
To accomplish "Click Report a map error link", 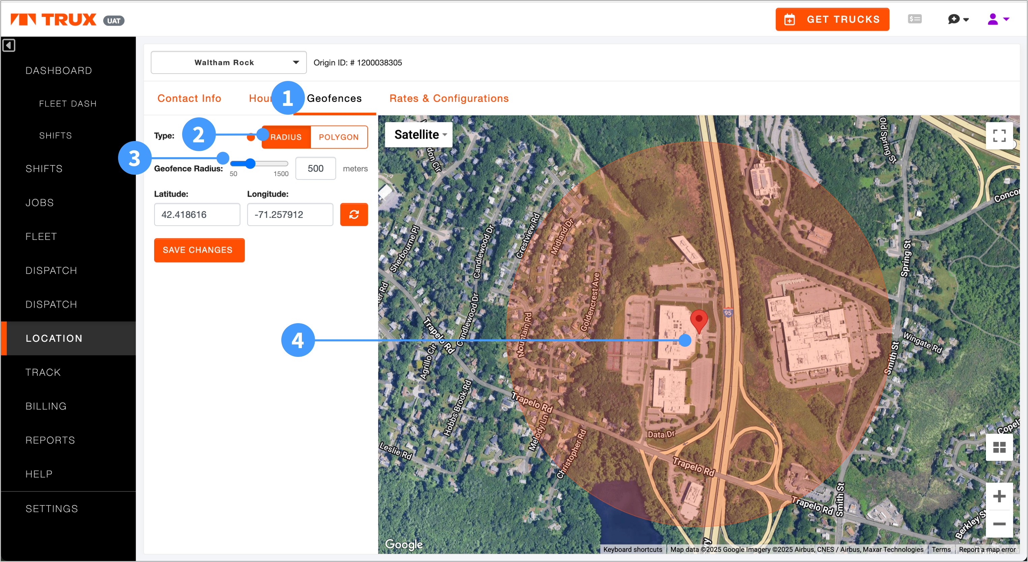I will click(x=987, y=549).
